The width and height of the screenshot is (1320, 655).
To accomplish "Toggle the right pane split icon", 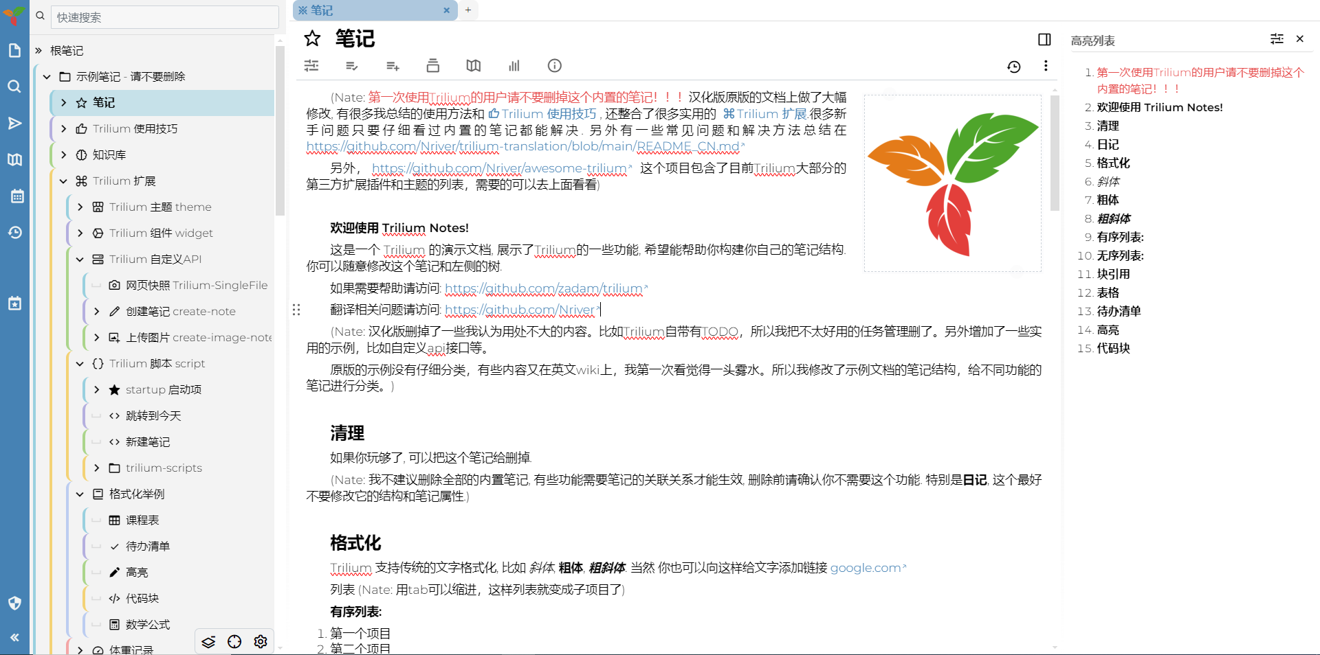I will [1044, 40].
